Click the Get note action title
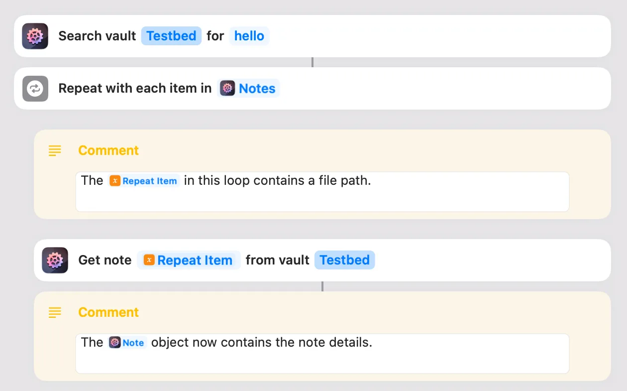627x391 pixels. click(x=104, y=260)
